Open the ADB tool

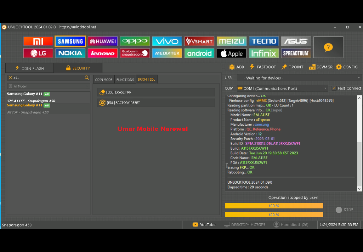236,67
